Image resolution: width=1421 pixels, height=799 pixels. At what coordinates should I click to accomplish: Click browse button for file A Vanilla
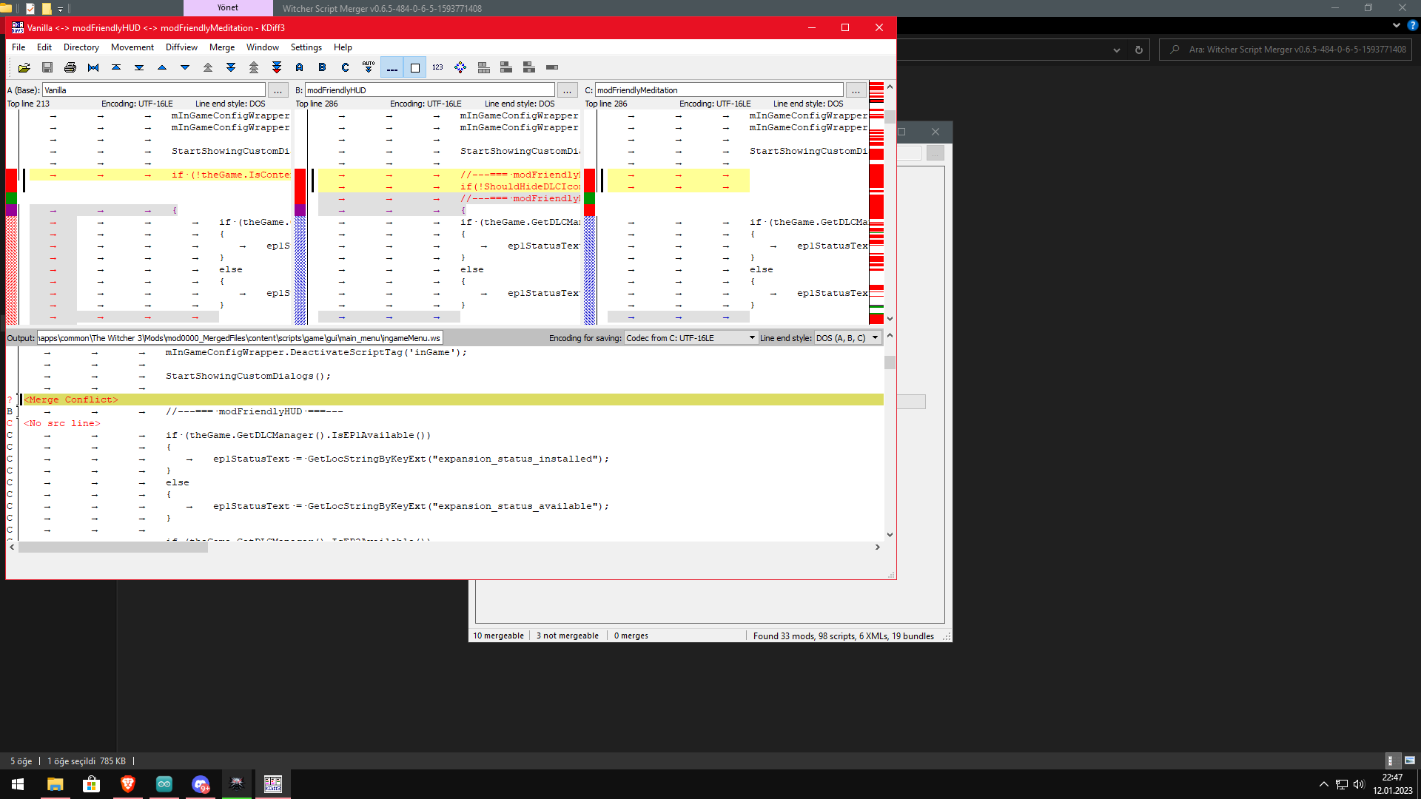(278, 90)
